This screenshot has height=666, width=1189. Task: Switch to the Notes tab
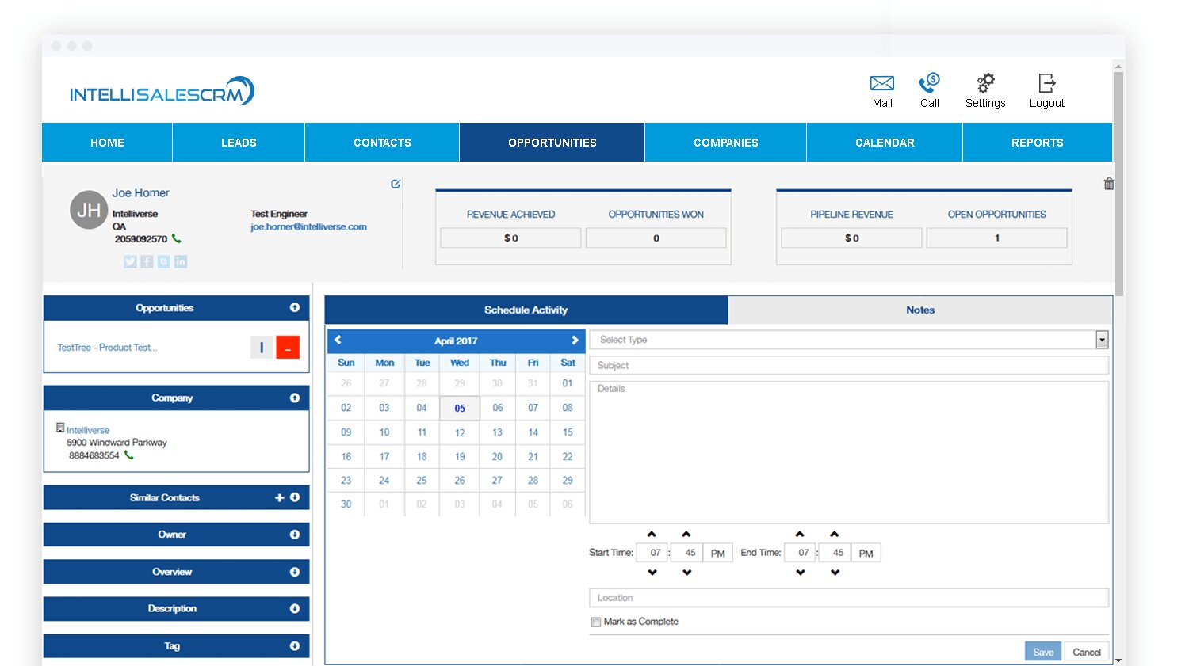point(919,310)
